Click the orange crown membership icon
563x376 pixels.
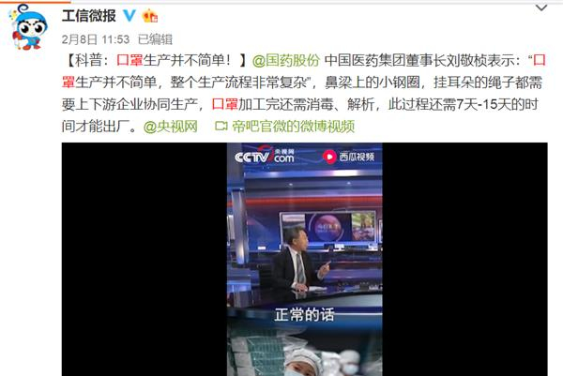(x=149, y=16)
